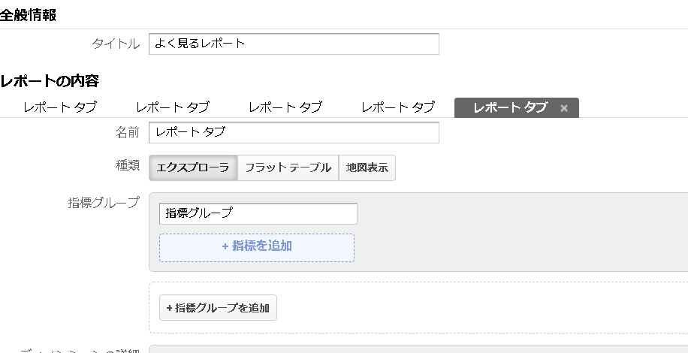Click the highlighted active レポート タブ

click(x=510, y=107)
